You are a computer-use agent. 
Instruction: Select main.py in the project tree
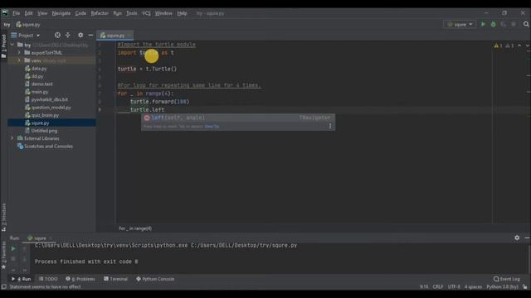coord(40,92)
